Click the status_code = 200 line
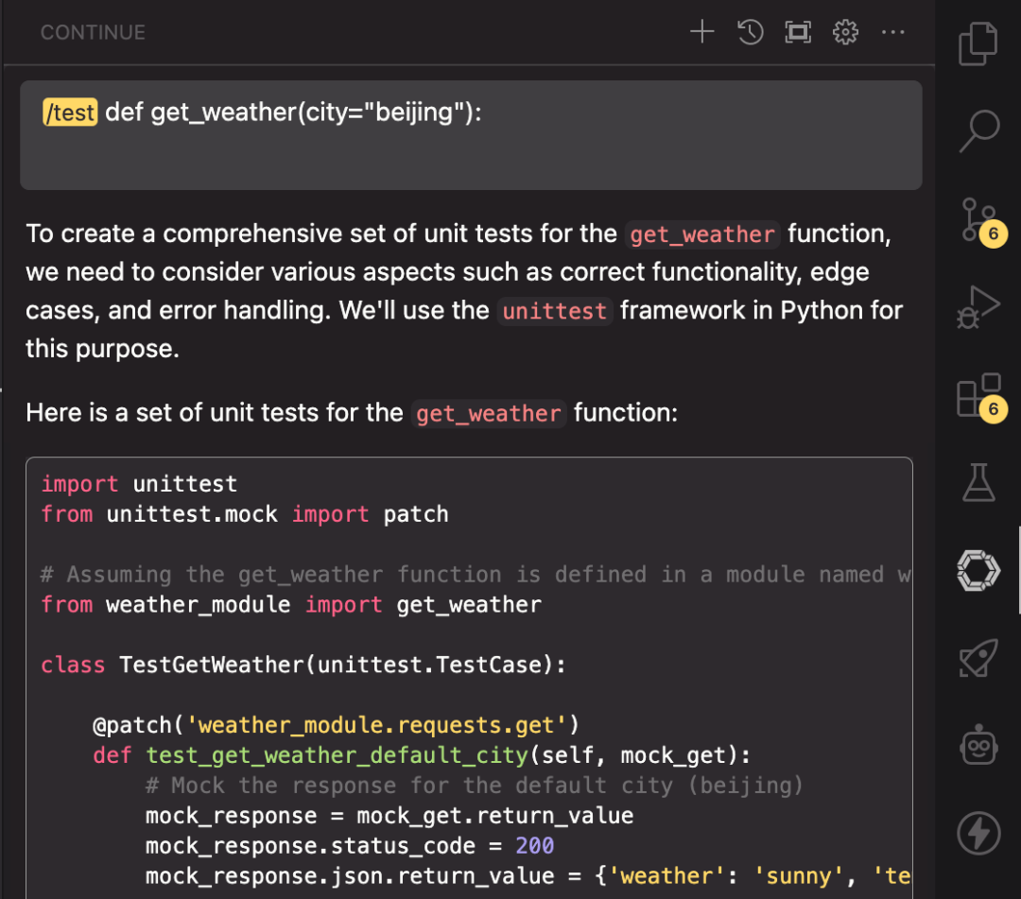This screenshot has height=899, width=1021. tap(350, 846)
